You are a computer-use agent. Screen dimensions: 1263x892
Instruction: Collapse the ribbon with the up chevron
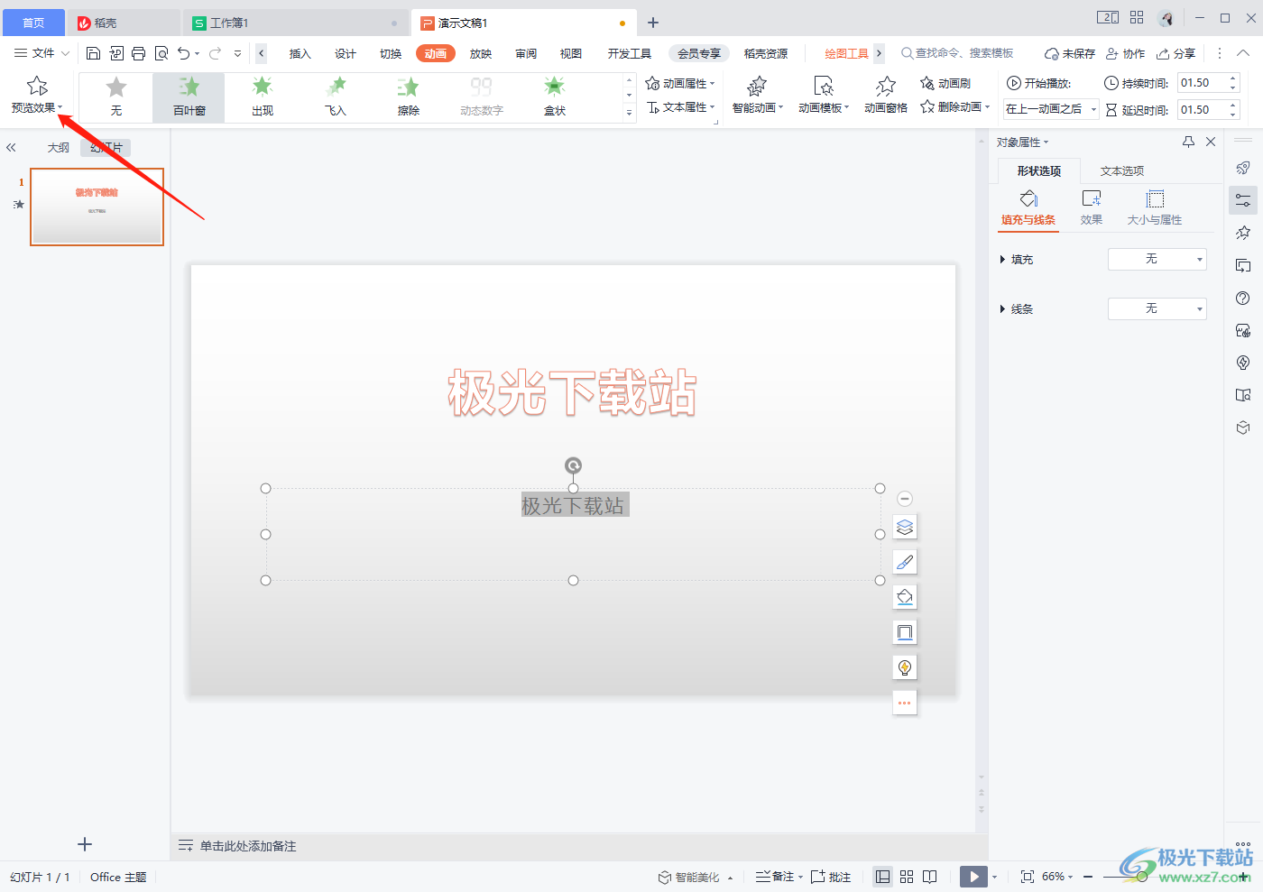pos(1243,53)
